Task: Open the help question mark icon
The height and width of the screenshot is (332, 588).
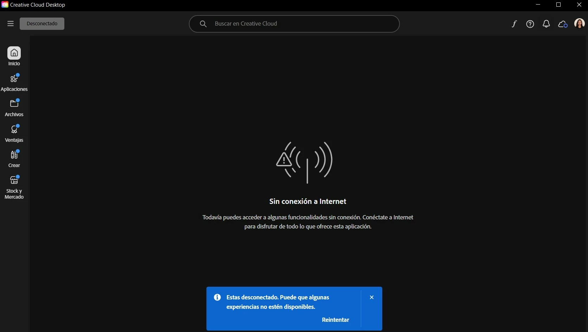Action: pos(530,24)
